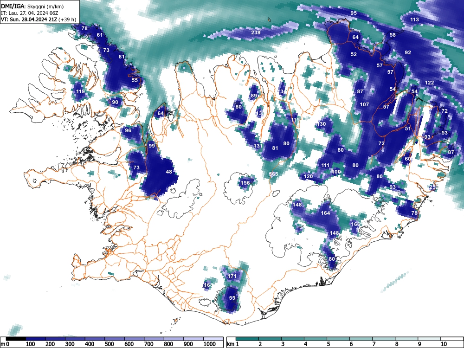Screen dimensions: 464x348
Task: Click the visibility value 53 on the map
Action: click(x=445, y=133)
